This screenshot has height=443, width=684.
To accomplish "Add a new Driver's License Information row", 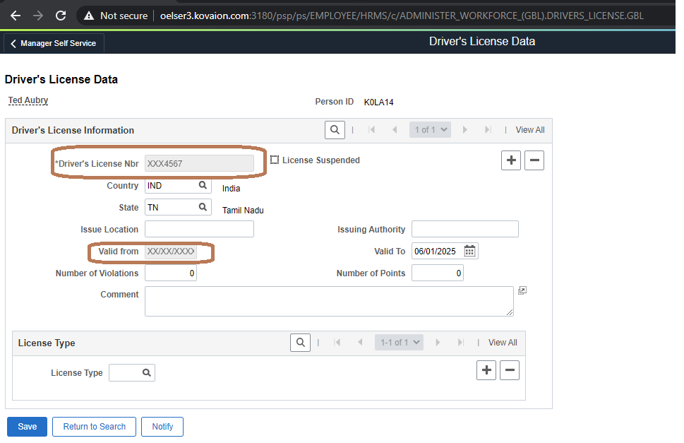I will click(x=511, y=160).
